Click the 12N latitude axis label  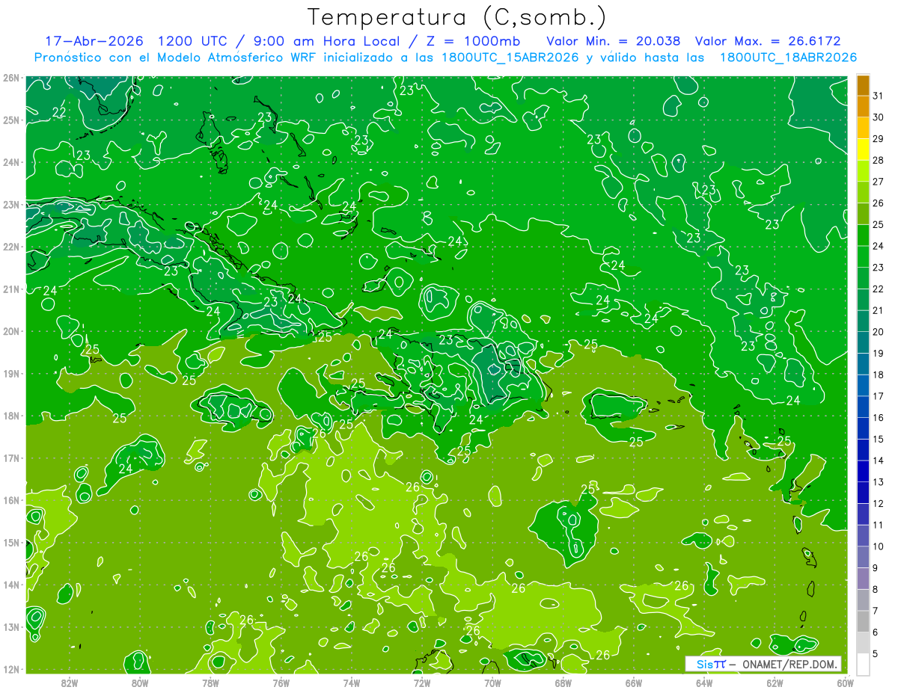[11, 669]
